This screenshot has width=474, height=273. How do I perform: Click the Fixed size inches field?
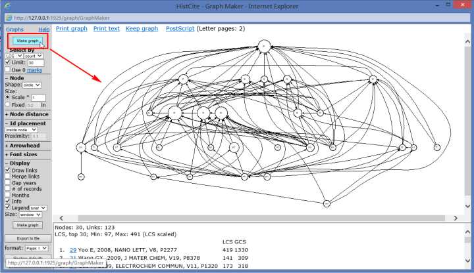33,105
